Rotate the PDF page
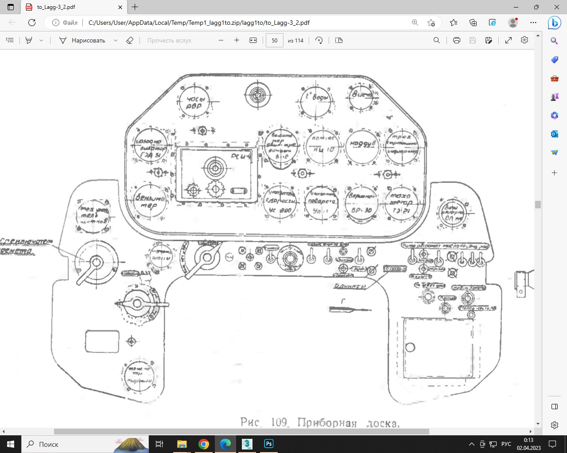This screenshot has width=567, height=453. (319, 40)
